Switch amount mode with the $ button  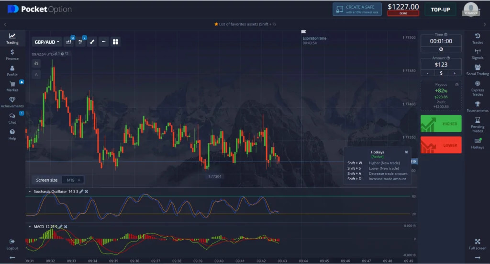[441, 73]
